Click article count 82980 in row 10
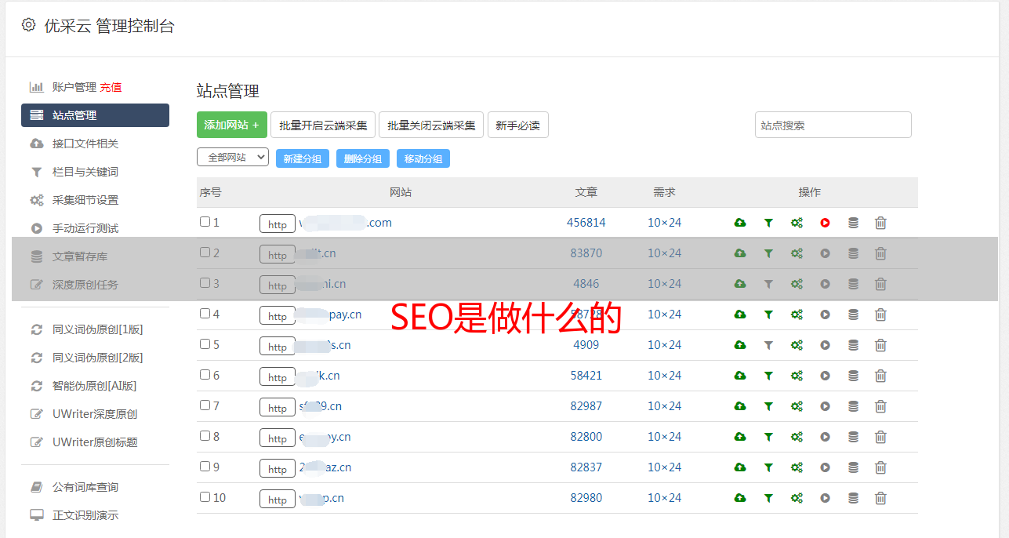The image size is (1009, 538). (586, 498)
